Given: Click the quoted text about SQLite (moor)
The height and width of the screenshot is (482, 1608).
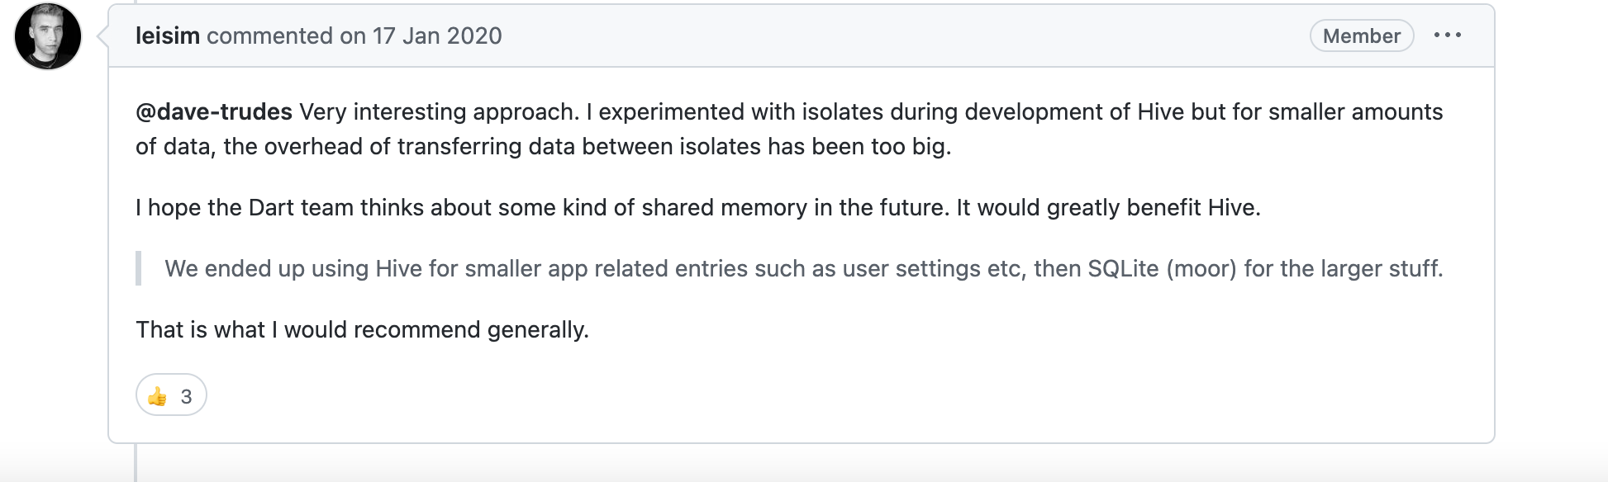Looking at the screenshot, I should point(803,268).
